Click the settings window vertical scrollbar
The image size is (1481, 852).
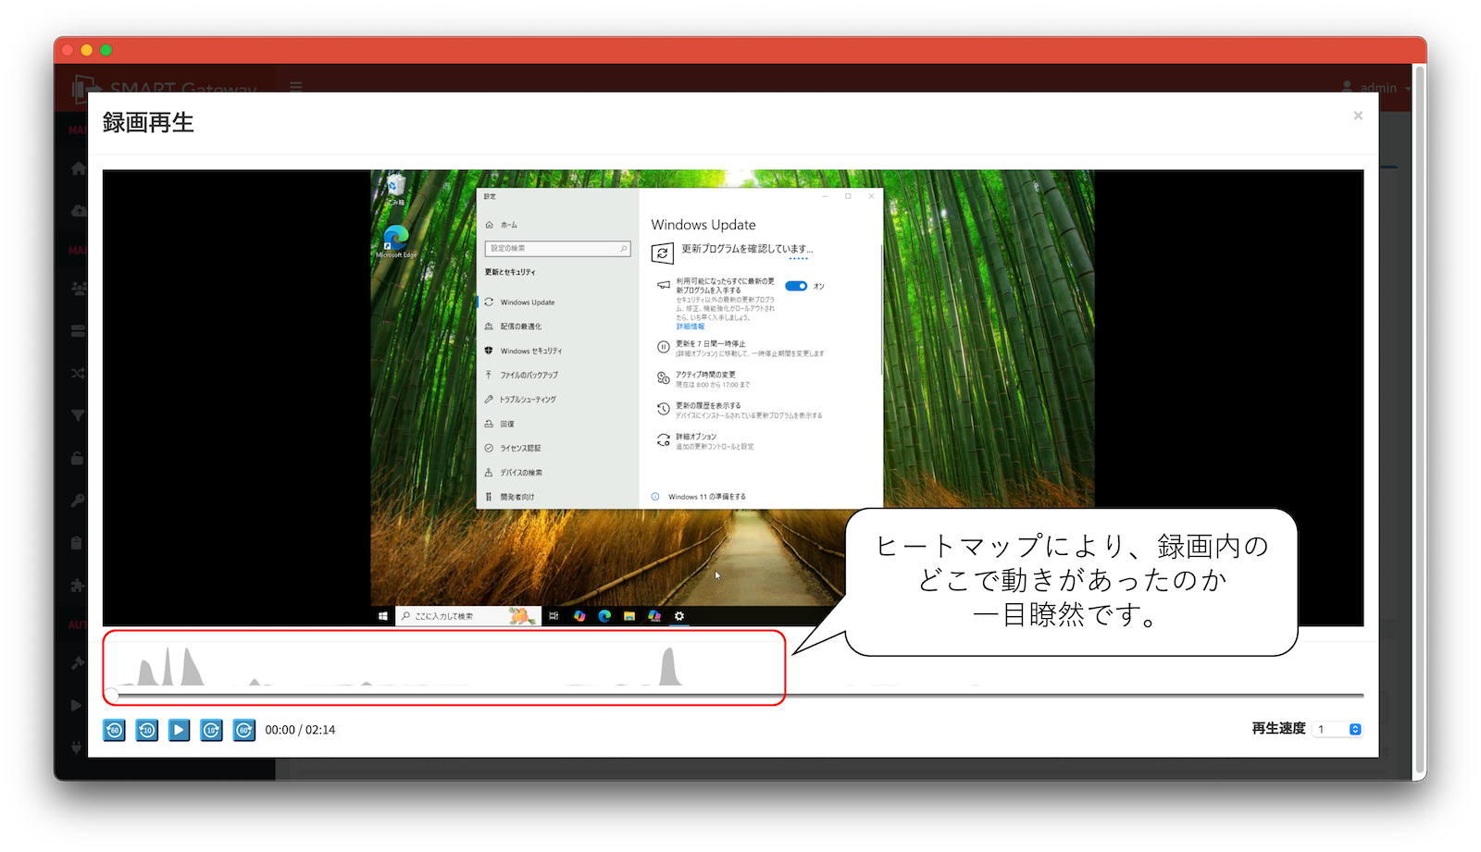tap(881, 310)
